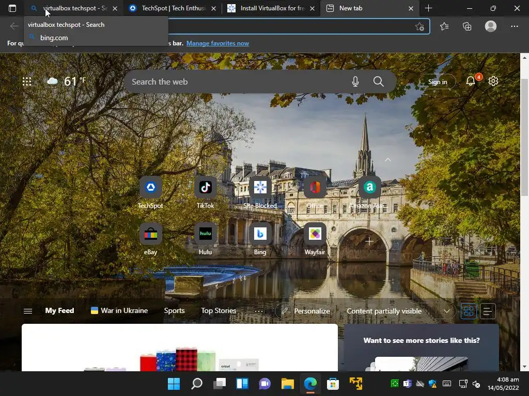Collapse quick links with chevron

[388, 160]
